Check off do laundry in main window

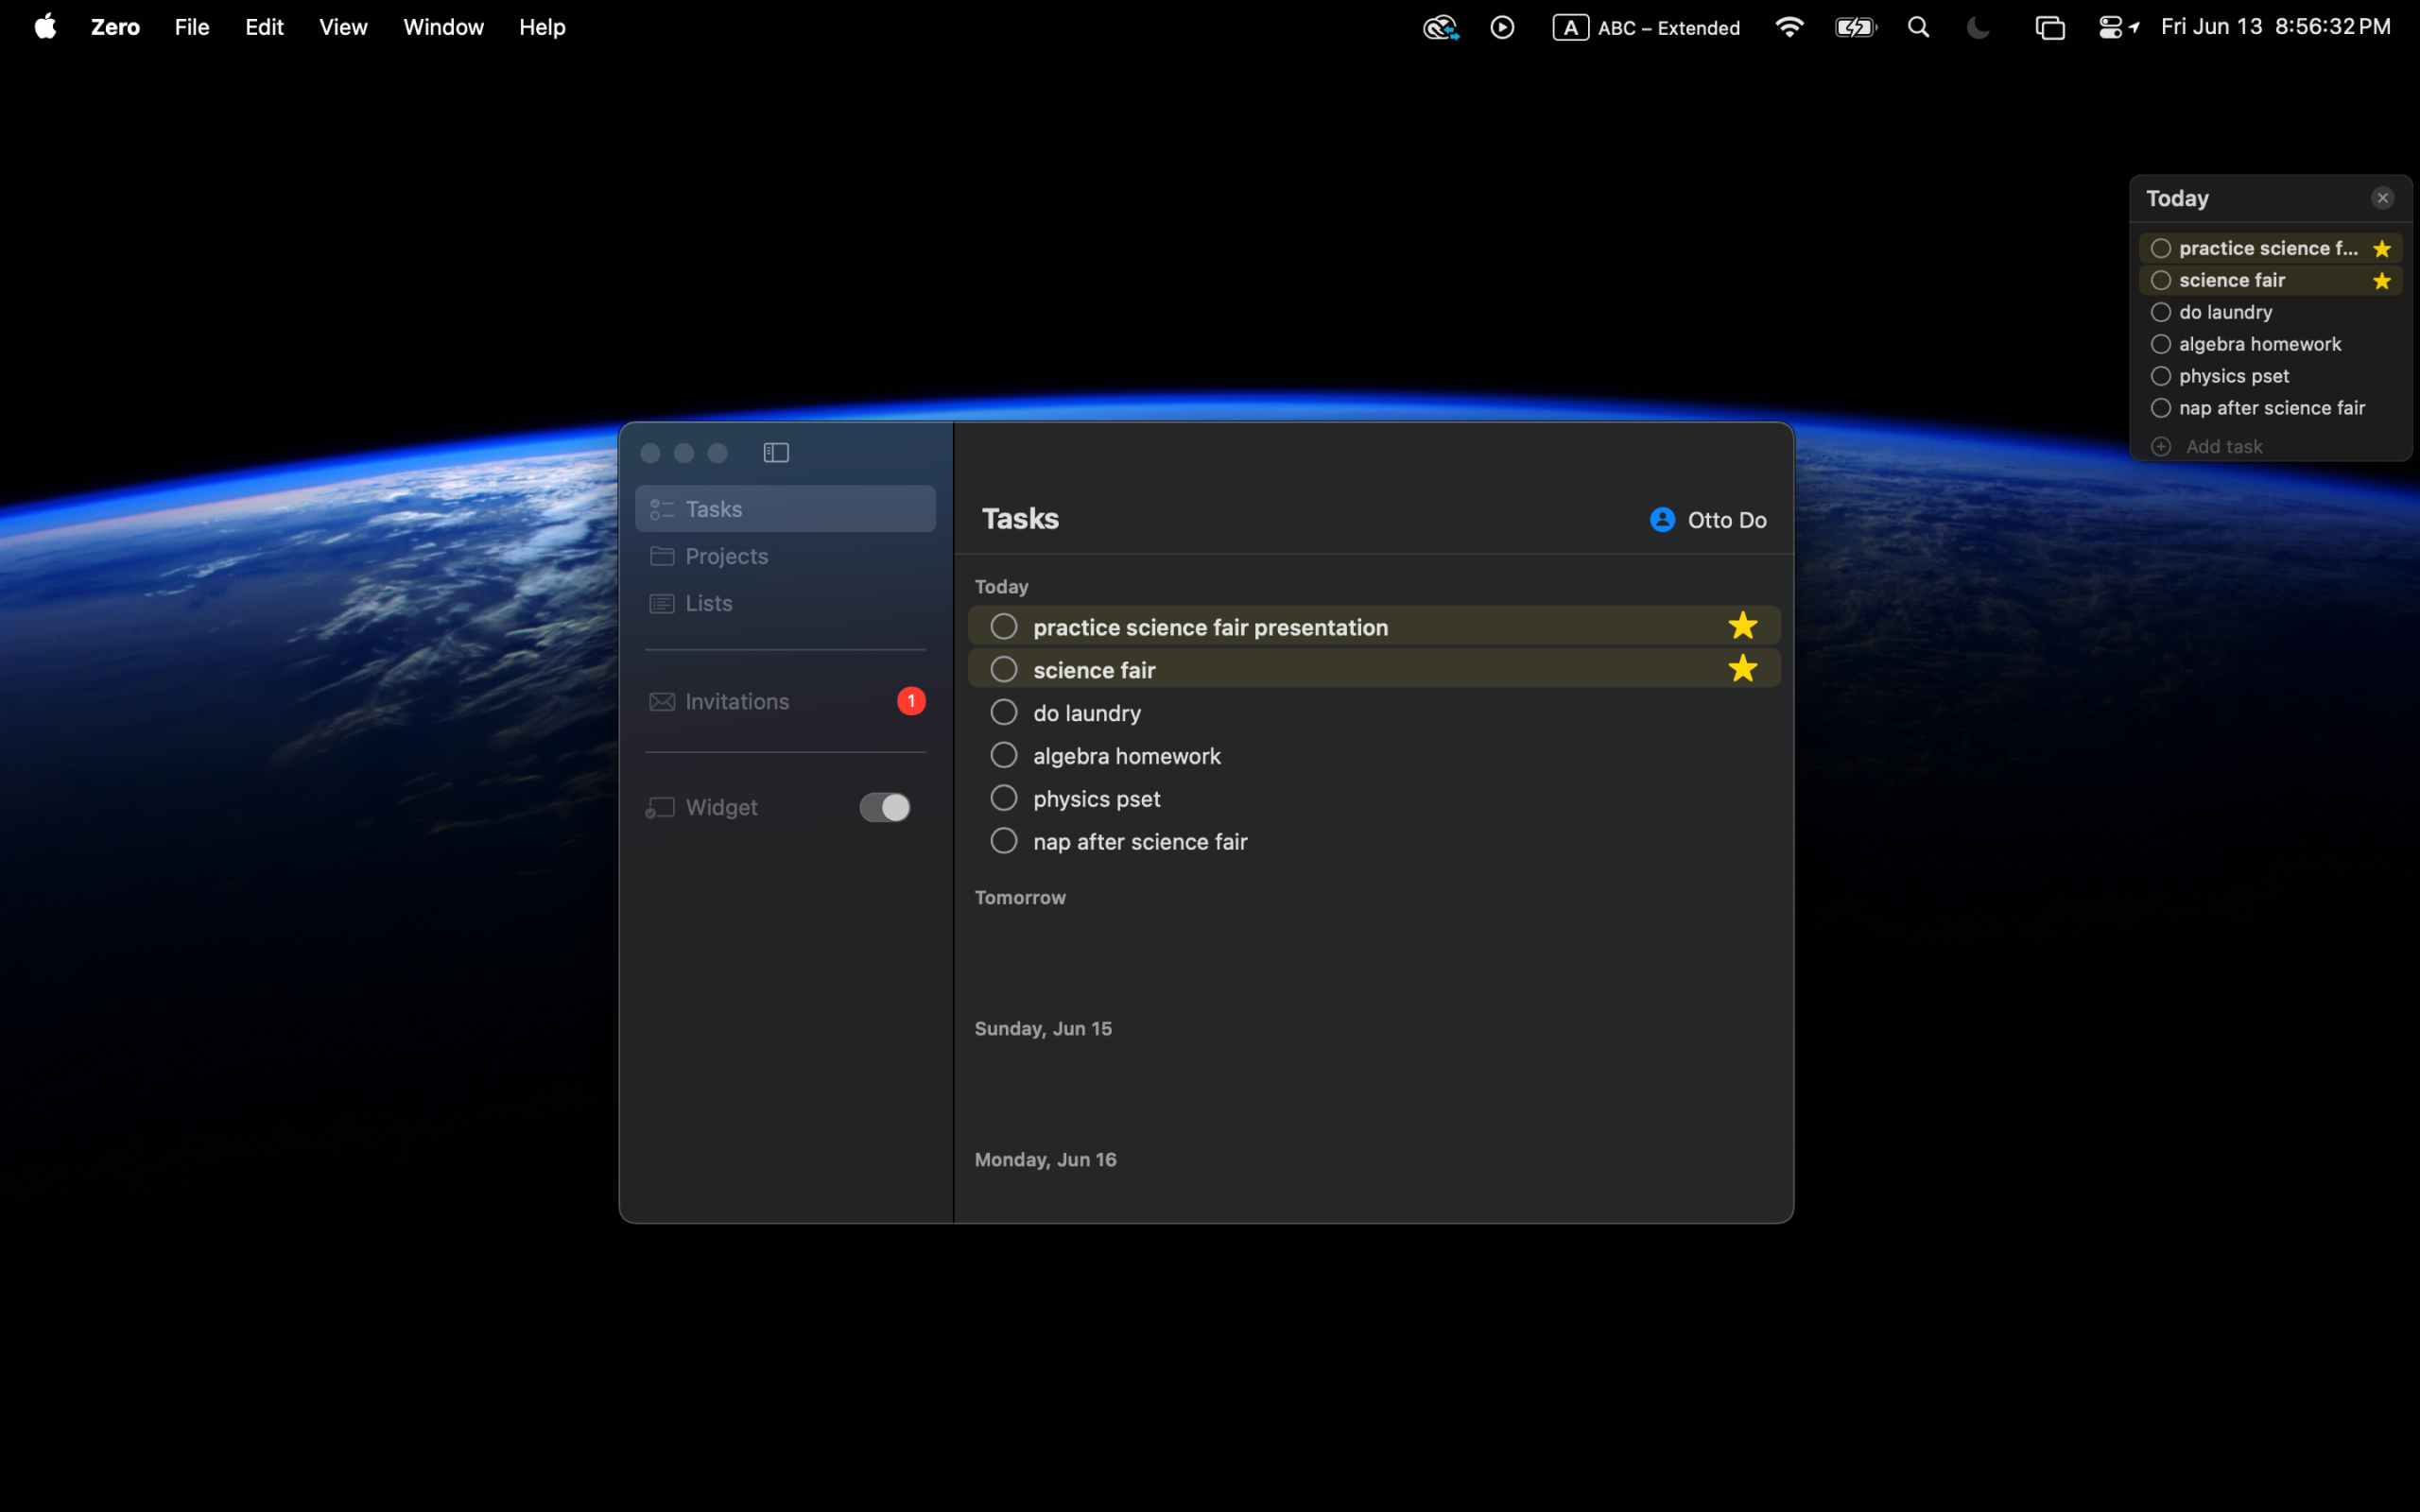point(1003,712)
